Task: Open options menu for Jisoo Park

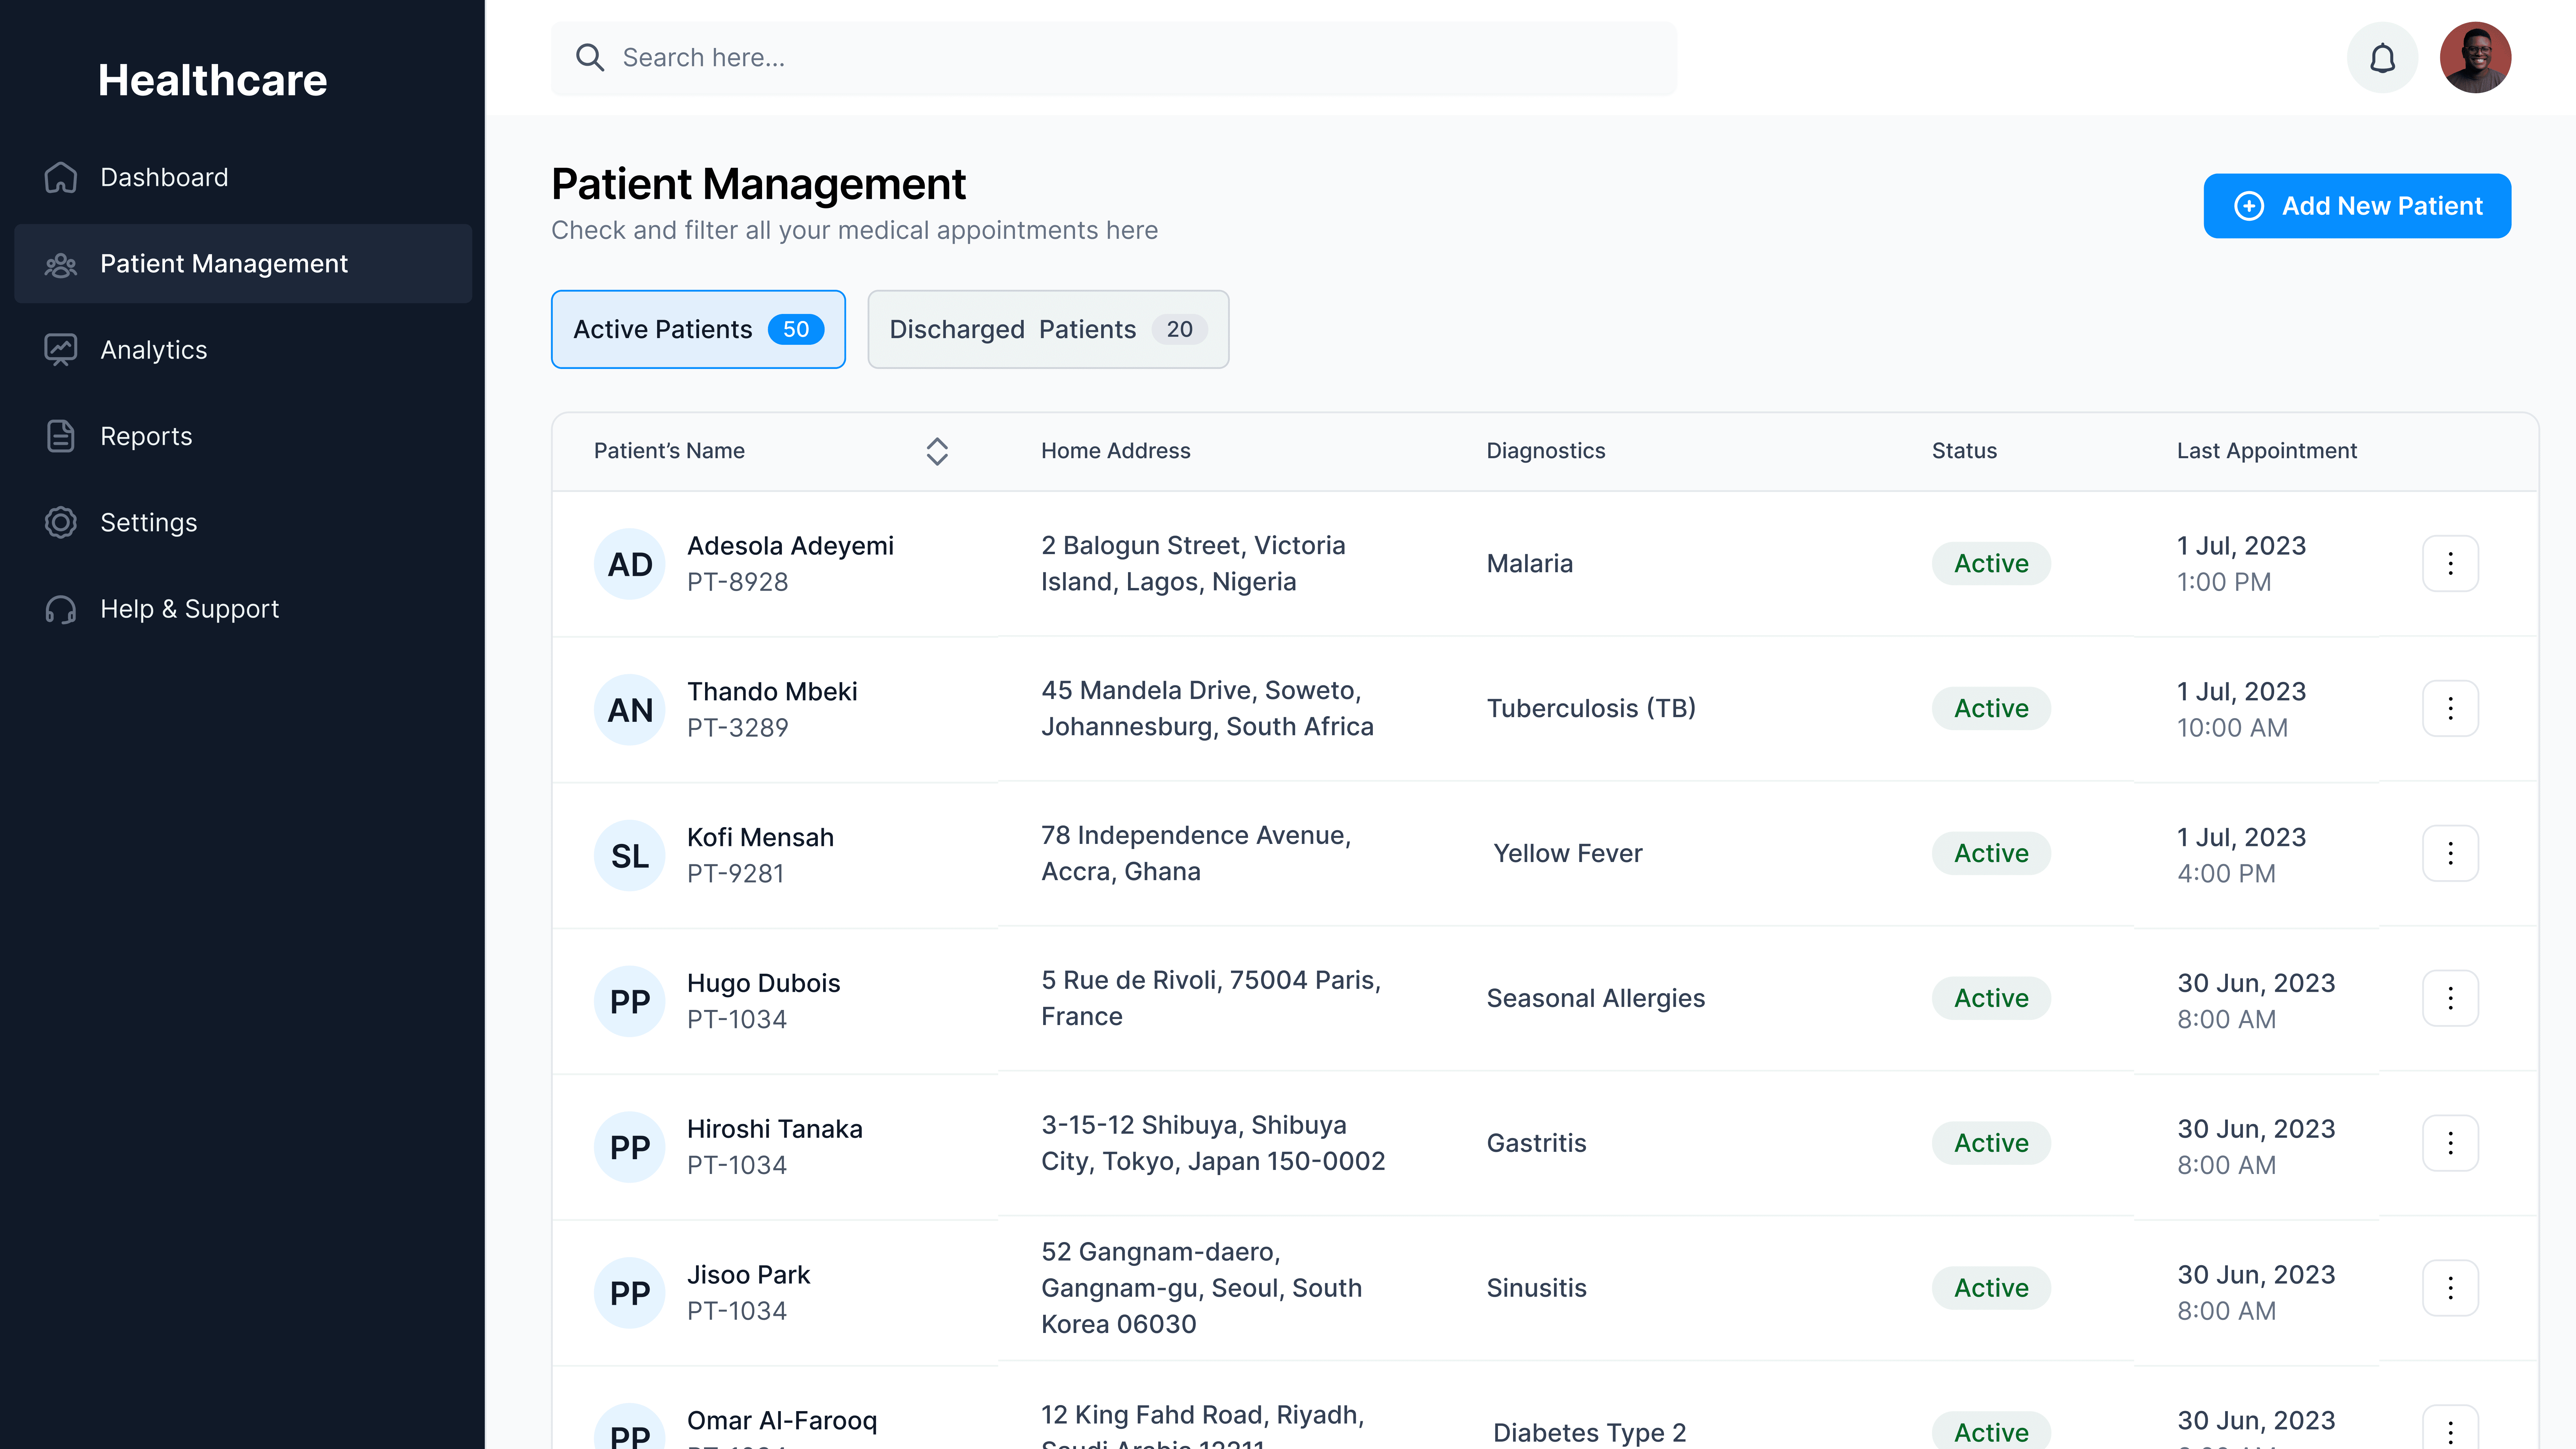Action: [2450, 1288]
